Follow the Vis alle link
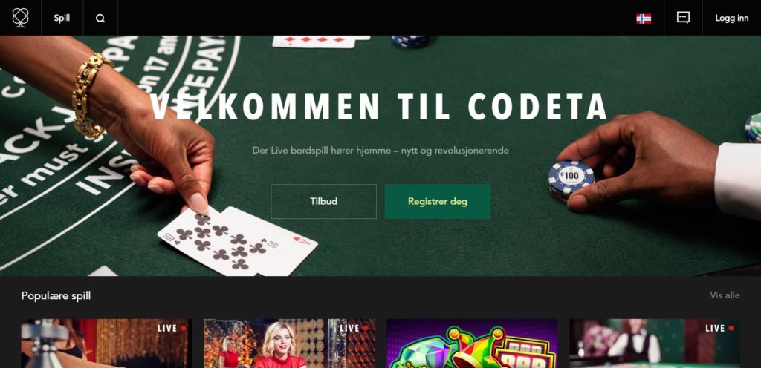 [725, 295]
